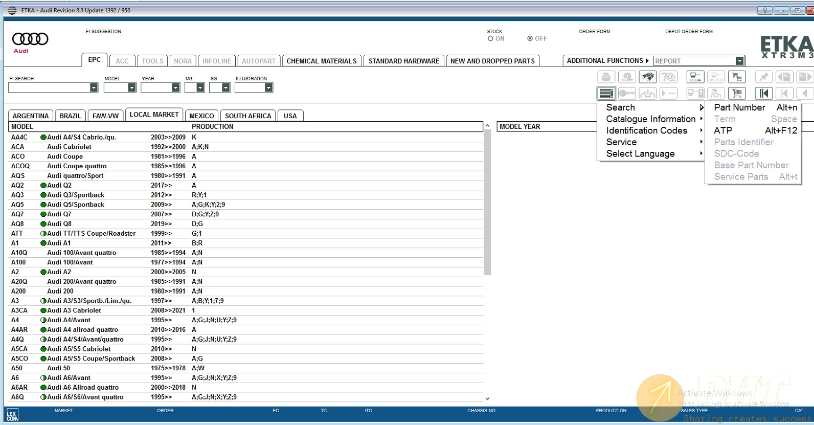Open the Service submenu
Screen dimensions: 814x425
point(653,142)
